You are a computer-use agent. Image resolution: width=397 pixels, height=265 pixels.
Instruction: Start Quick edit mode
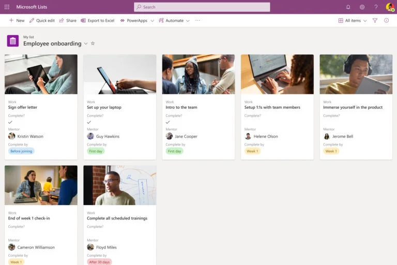[x=42, y=21]
